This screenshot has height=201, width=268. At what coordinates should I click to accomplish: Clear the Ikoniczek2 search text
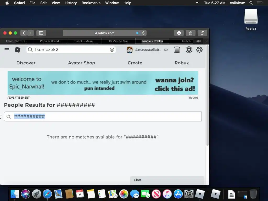point(112,50)
